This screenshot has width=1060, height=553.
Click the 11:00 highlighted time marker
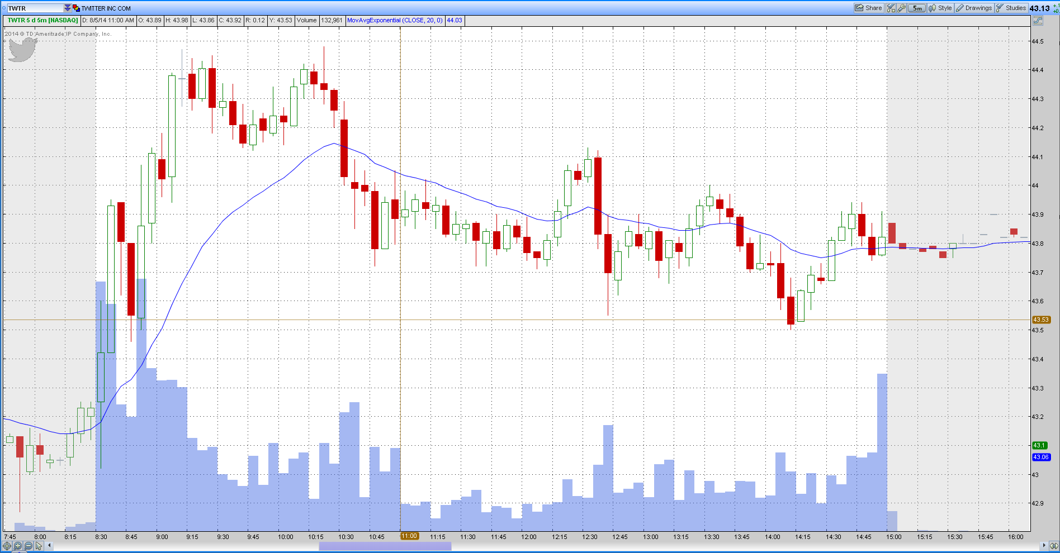[409, 536]
